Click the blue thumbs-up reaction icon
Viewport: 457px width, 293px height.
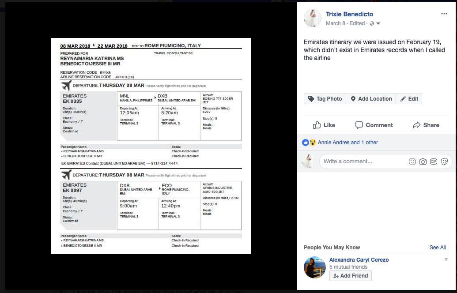(x=305, y=142)
